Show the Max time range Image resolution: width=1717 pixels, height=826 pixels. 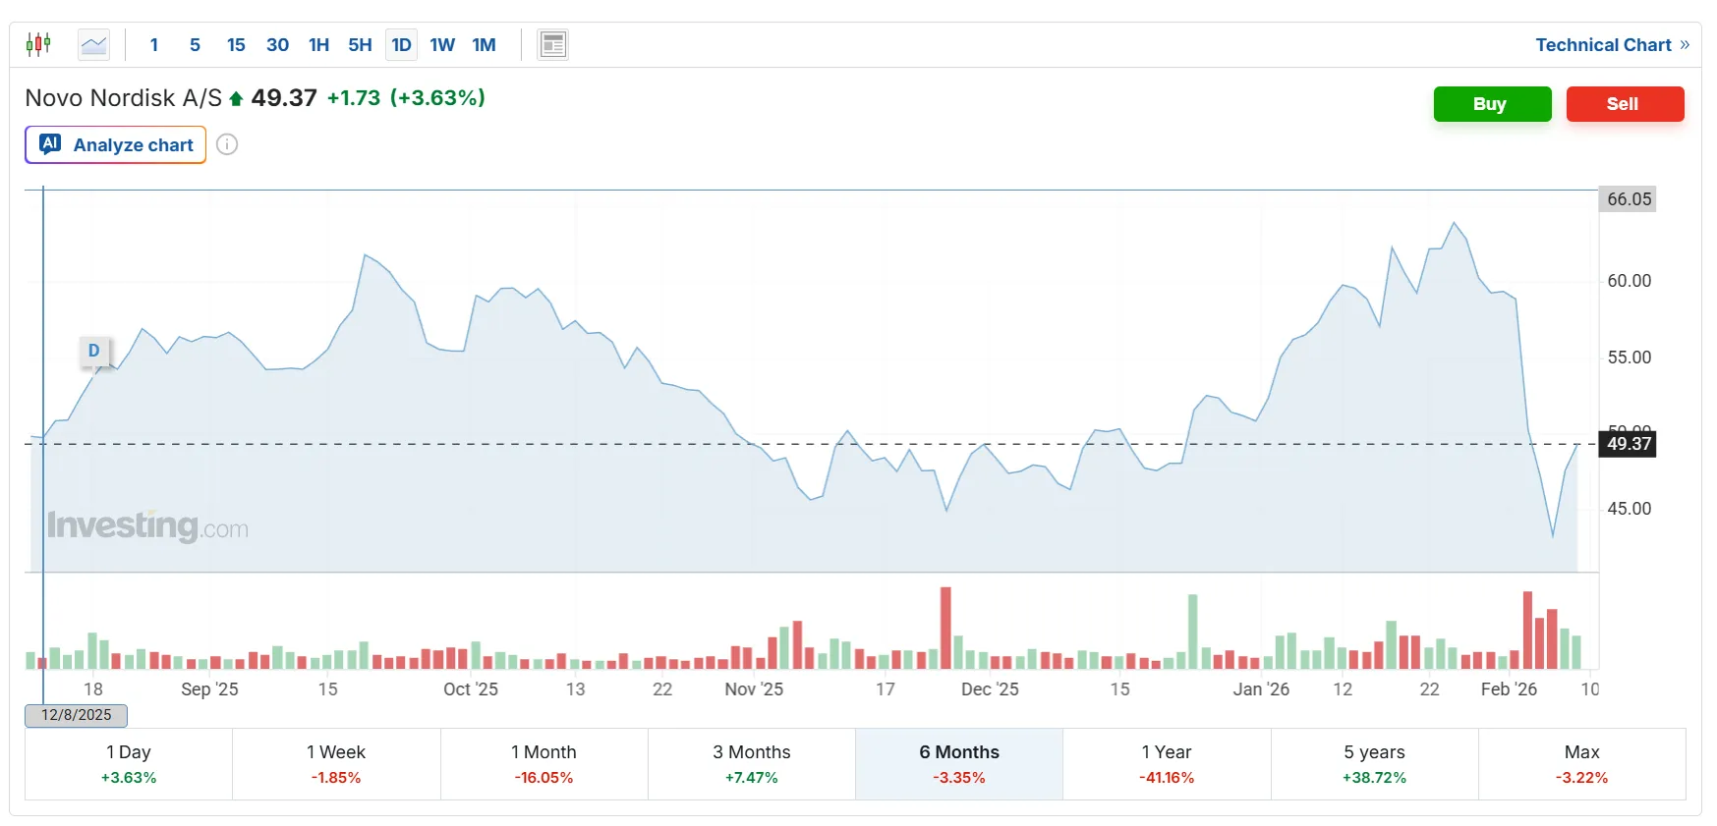(x=1581, y=763)
